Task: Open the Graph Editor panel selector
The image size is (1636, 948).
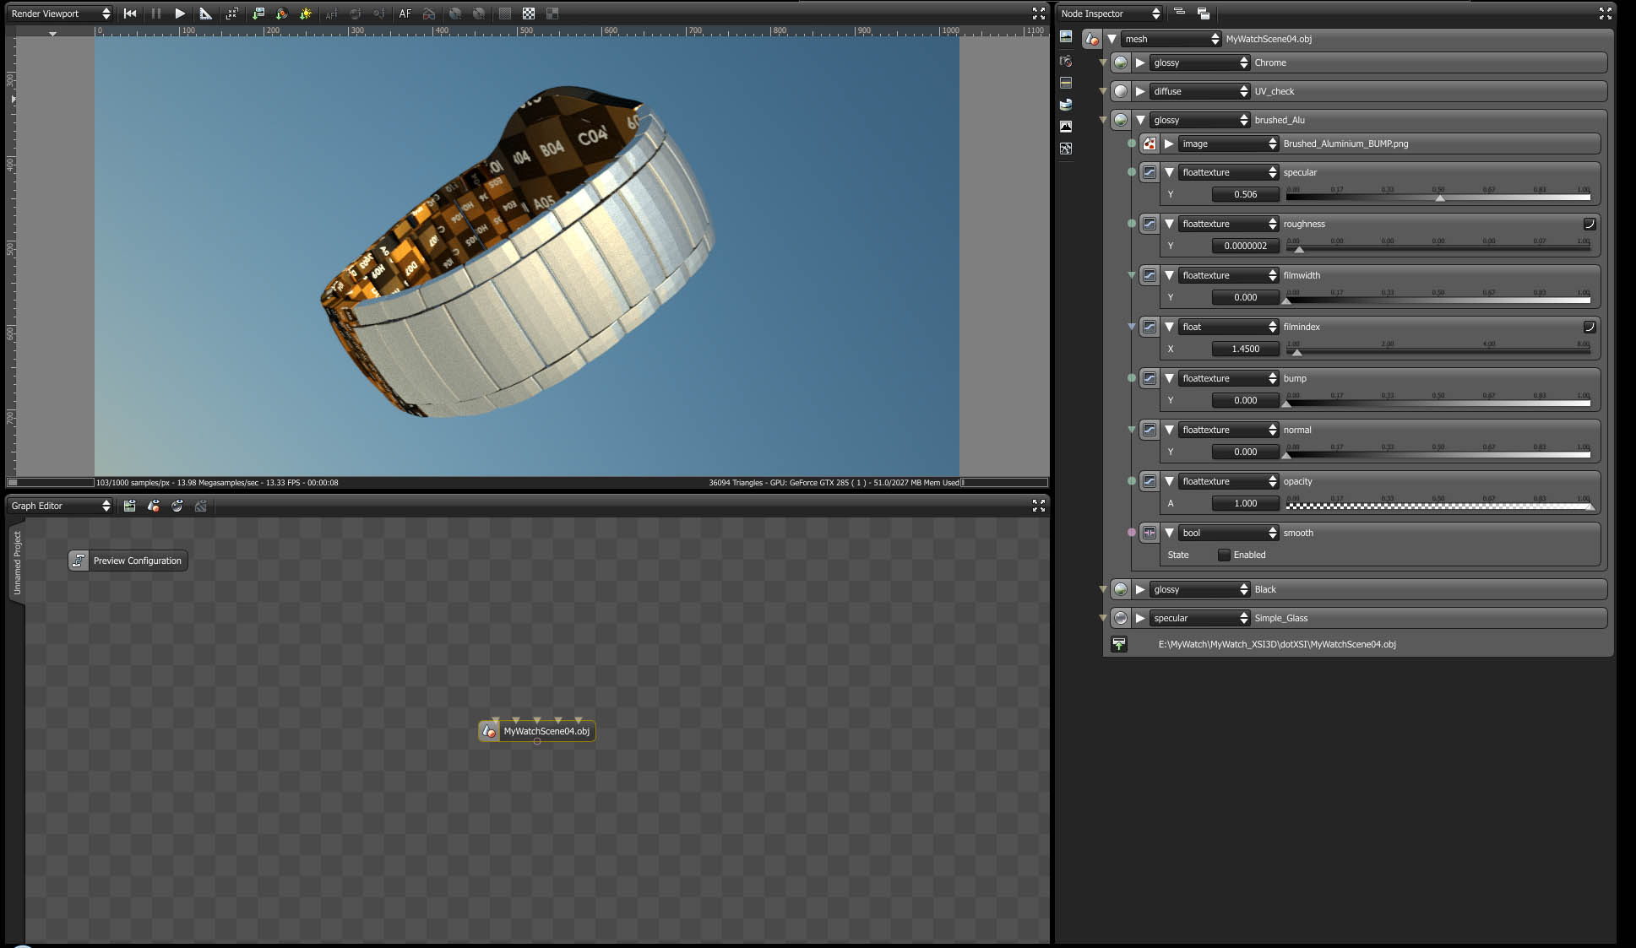Action: pos(60,506)
